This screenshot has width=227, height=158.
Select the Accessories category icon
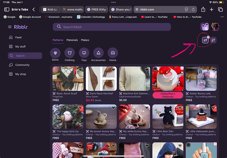click(x=98, y=53)
